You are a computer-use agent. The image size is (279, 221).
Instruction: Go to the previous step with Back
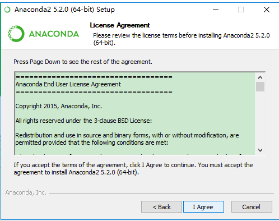(x=161, y=207)
